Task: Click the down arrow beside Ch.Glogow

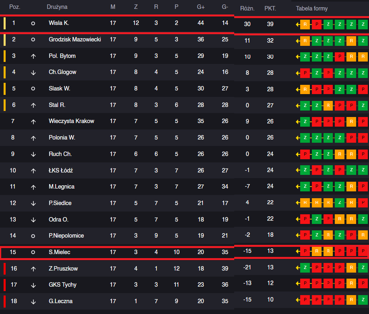Action: [x=33, y=72]
